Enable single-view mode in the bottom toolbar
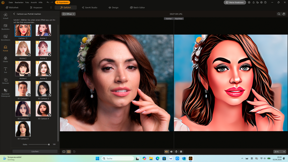Image resolution: width=288 pixels, height=162 pixels. pos(64,152)
